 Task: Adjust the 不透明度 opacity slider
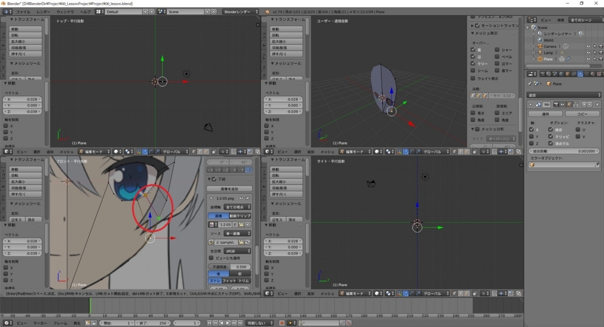click(229, 266)
